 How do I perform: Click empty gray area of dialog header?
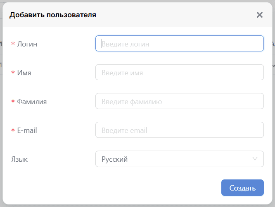tap(175, 15)
